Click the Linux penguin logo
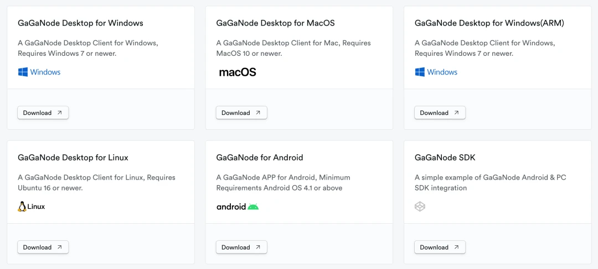The height and width of the screenshot is (269, 598). click(x=22, y=207)
